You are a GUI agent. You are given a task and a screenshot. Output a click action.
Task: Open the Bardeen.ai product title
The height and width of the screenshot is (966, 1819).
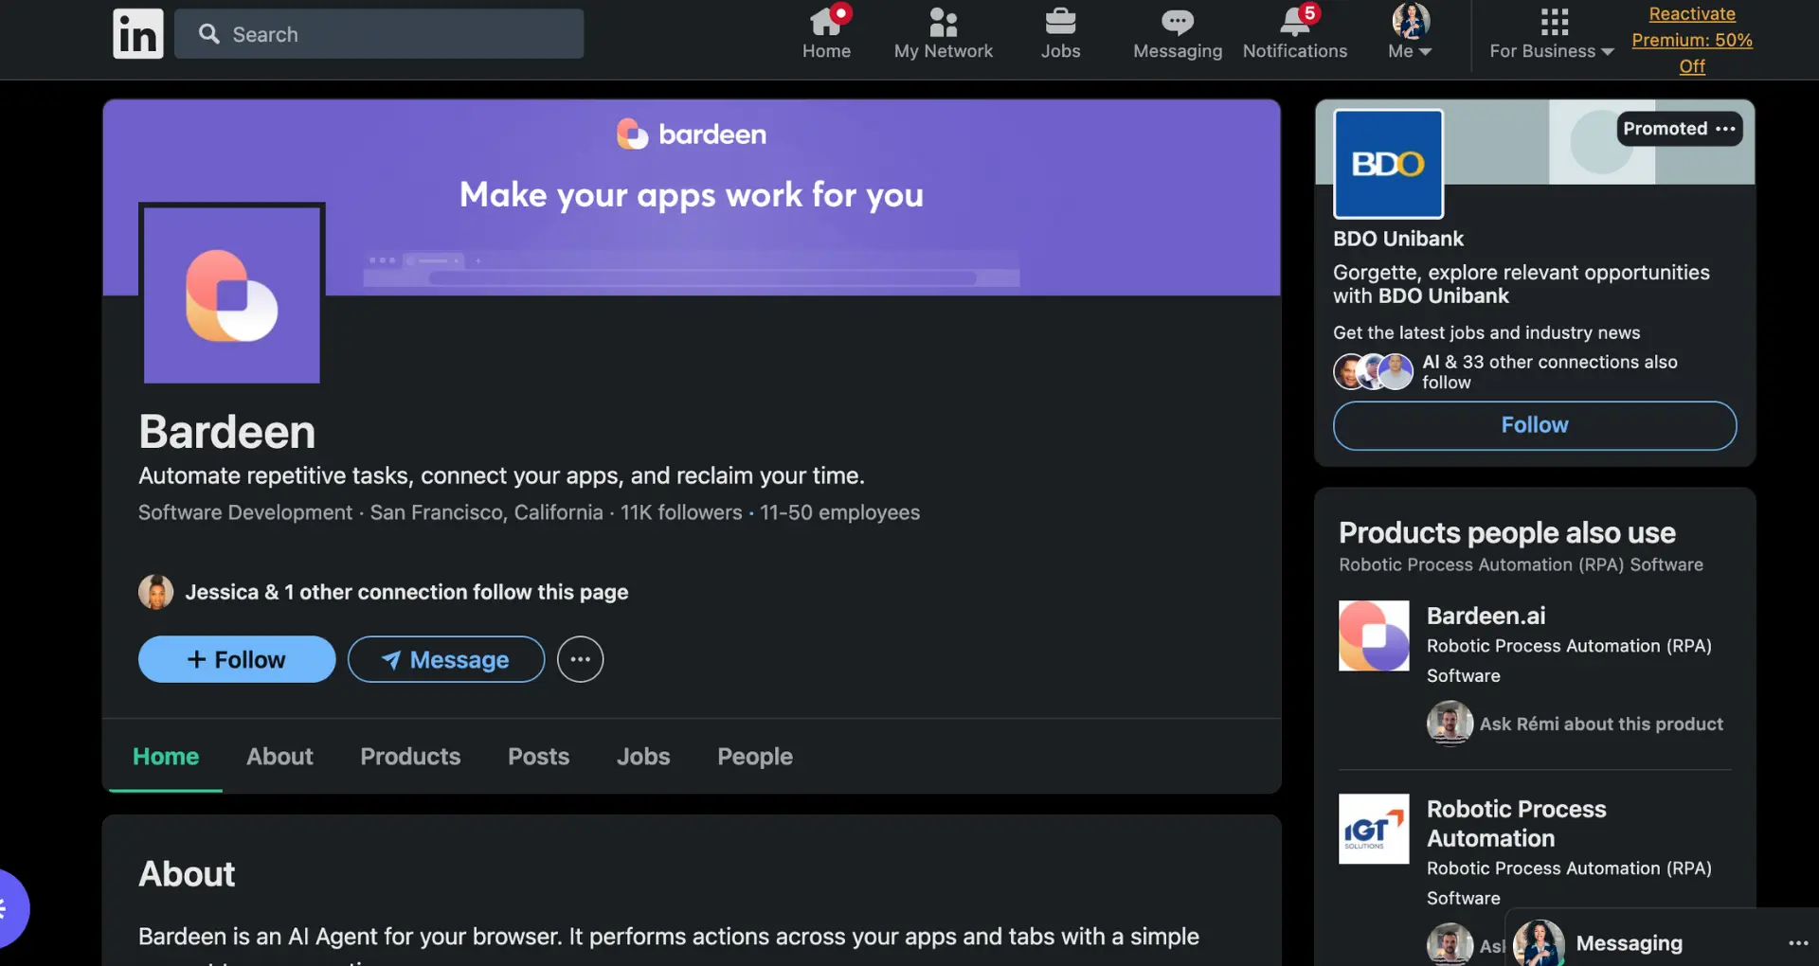pos(1486,616)
